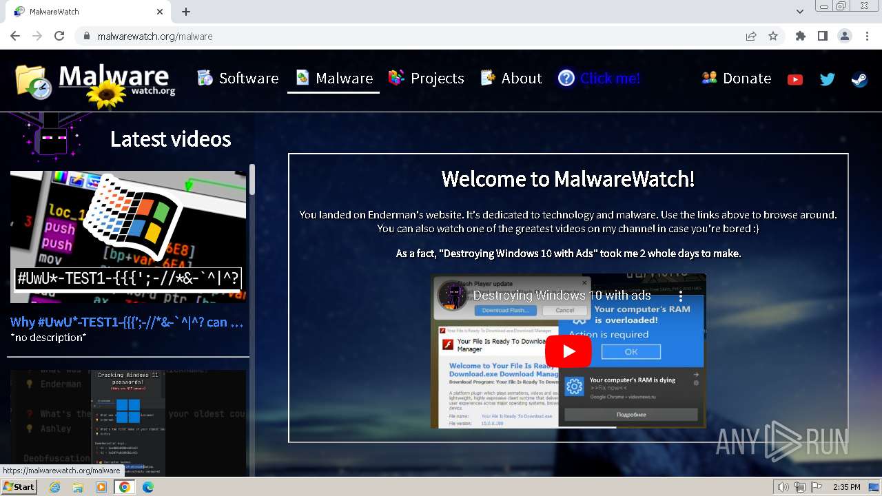
Task: Go back in Chrome
Action: (x=15, y=36)
